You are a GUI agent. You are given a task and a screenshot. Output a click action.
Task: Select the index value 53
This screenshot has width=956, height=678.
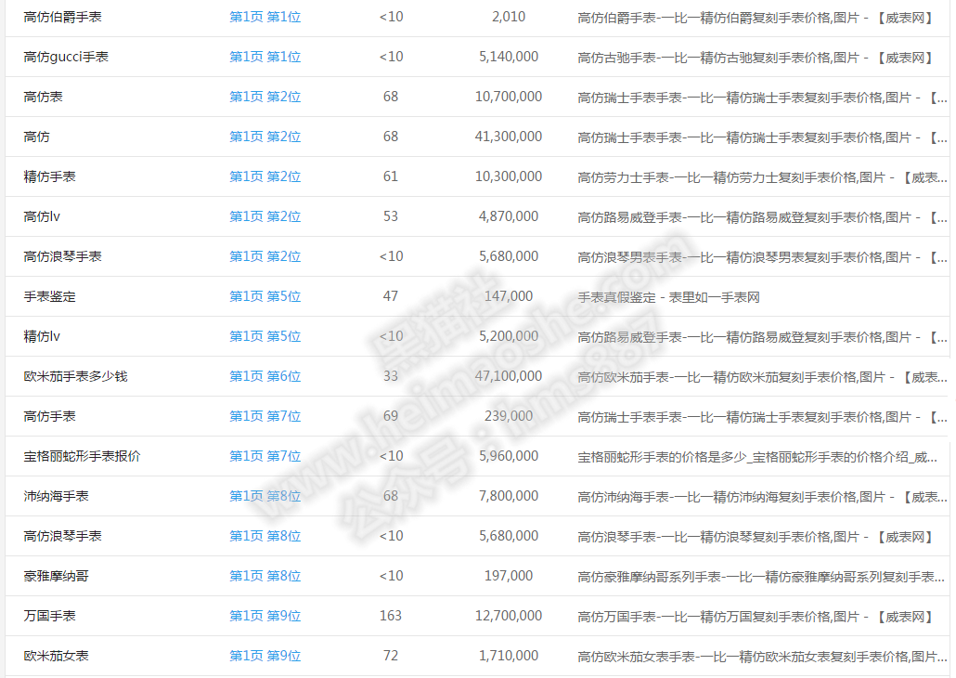[391, 216]
